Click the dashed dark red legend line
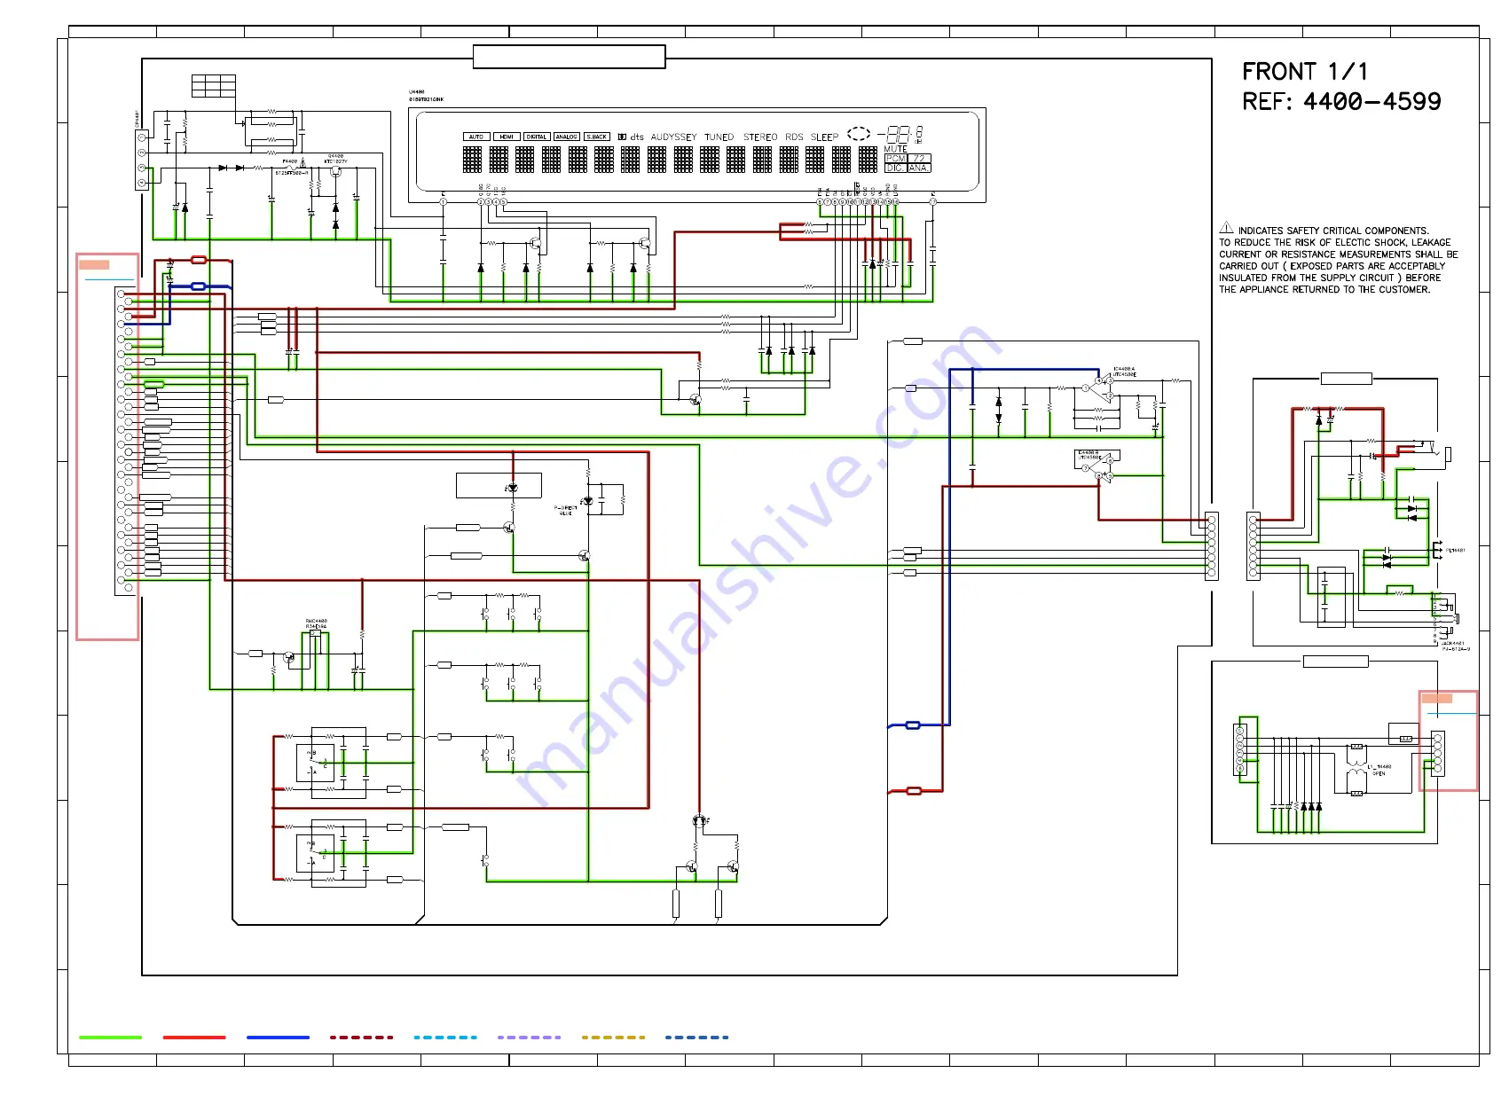 tap(362, 1037)
